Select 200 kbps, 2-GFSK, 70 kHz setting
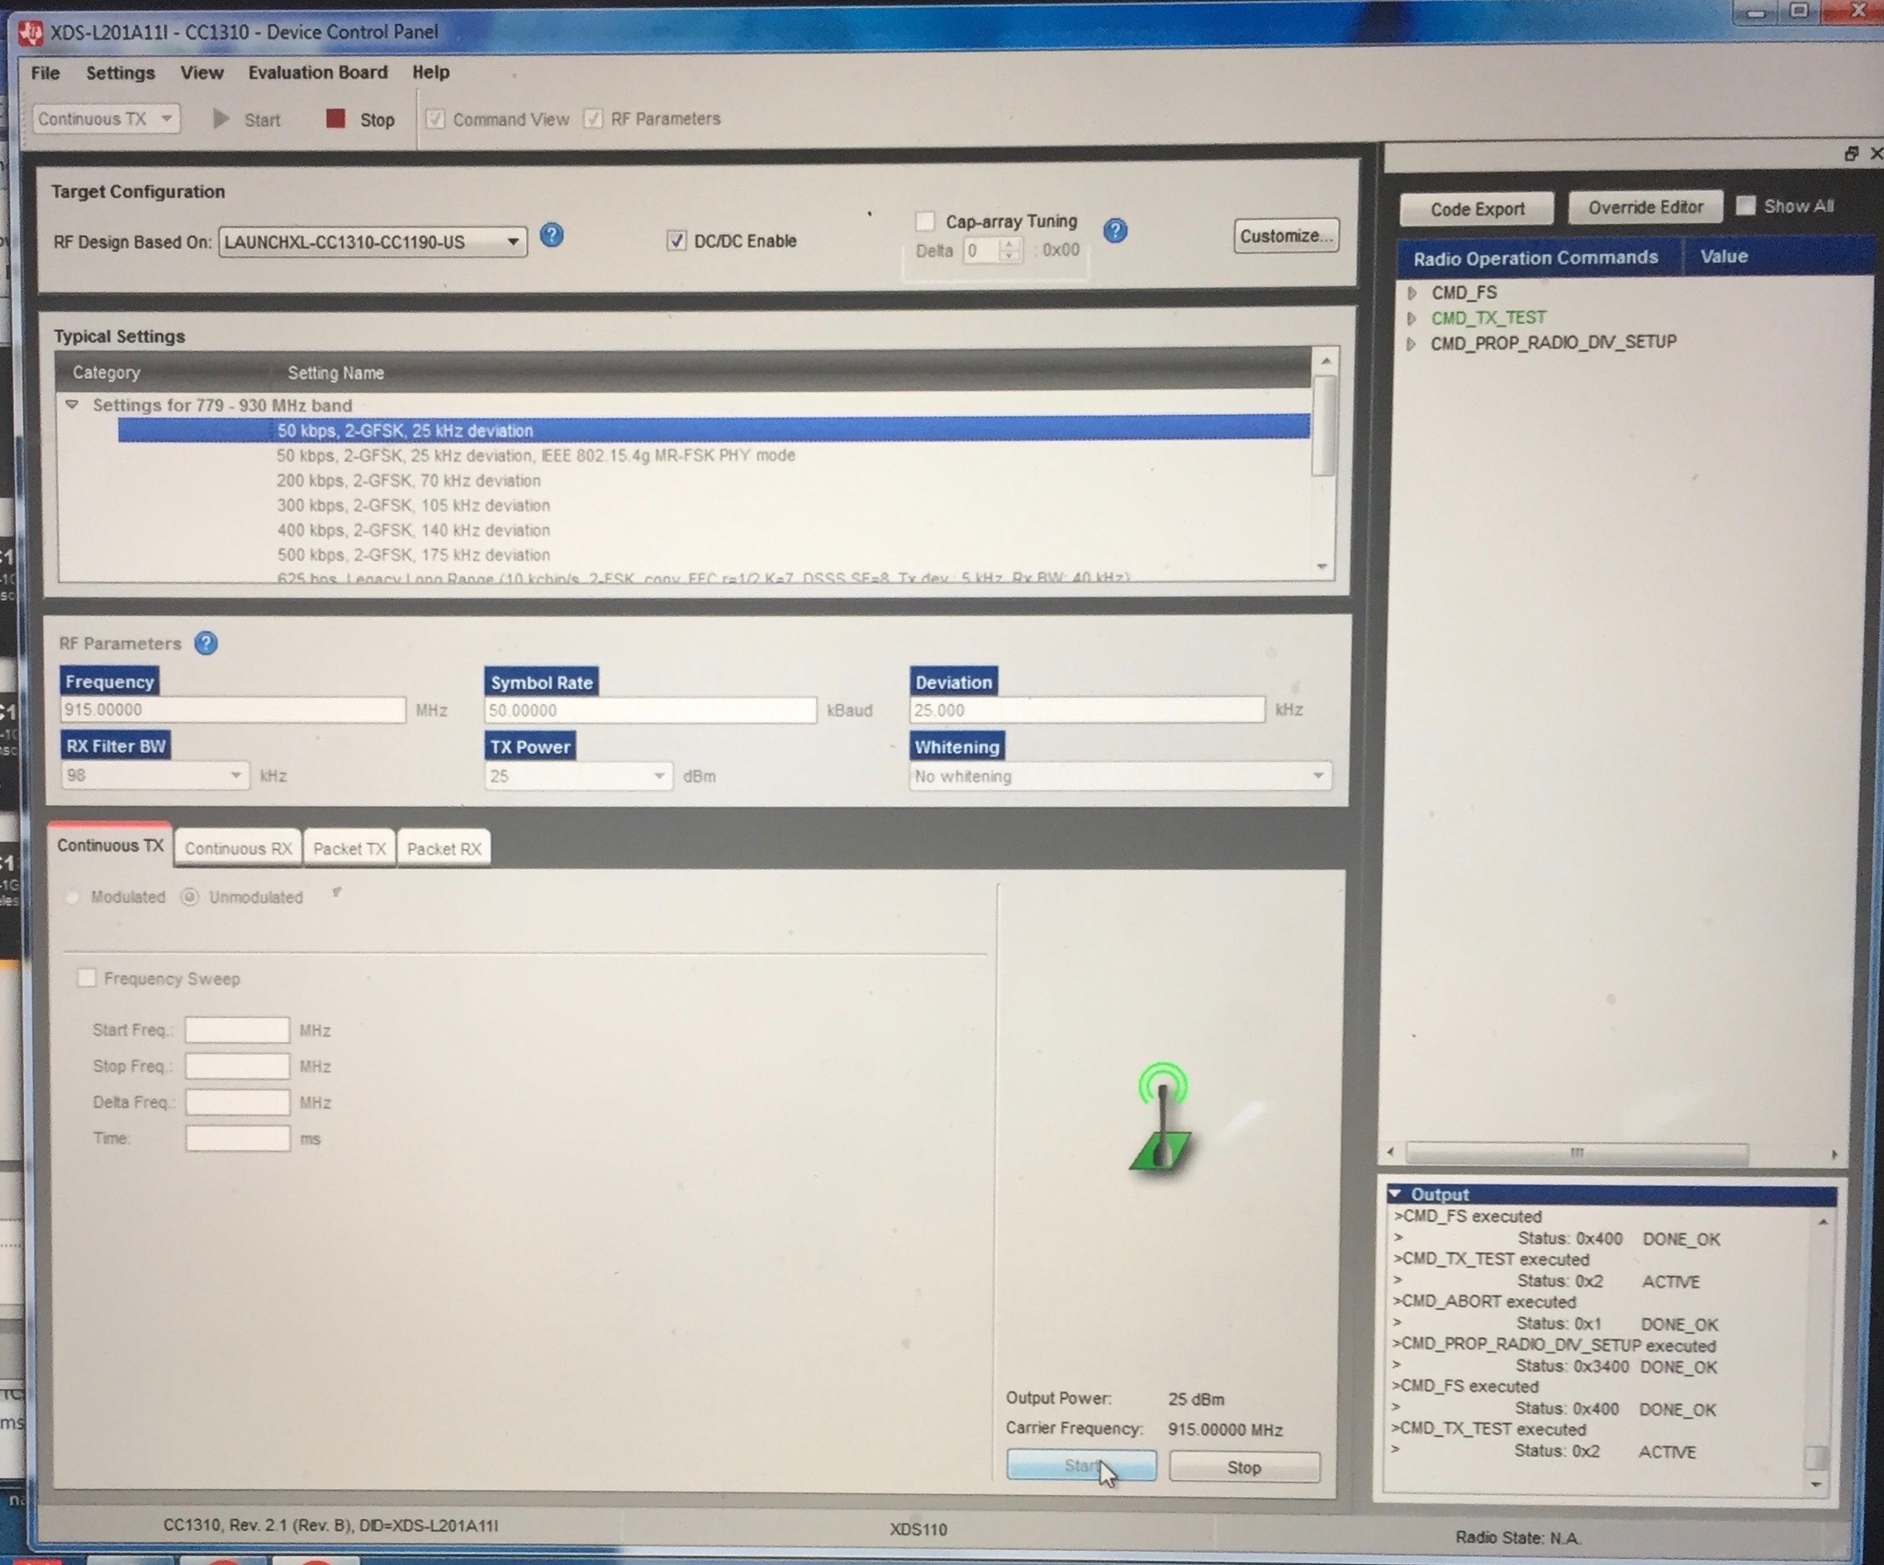Image resolution: width=1884 pixels, height=1565 pixels. pyautogui.click(x=408, y=481)
